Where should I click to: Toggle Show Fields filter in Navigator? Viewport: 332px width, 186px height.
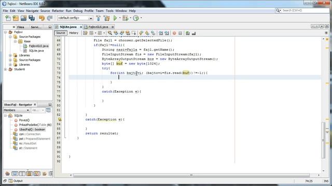[15, 174]
